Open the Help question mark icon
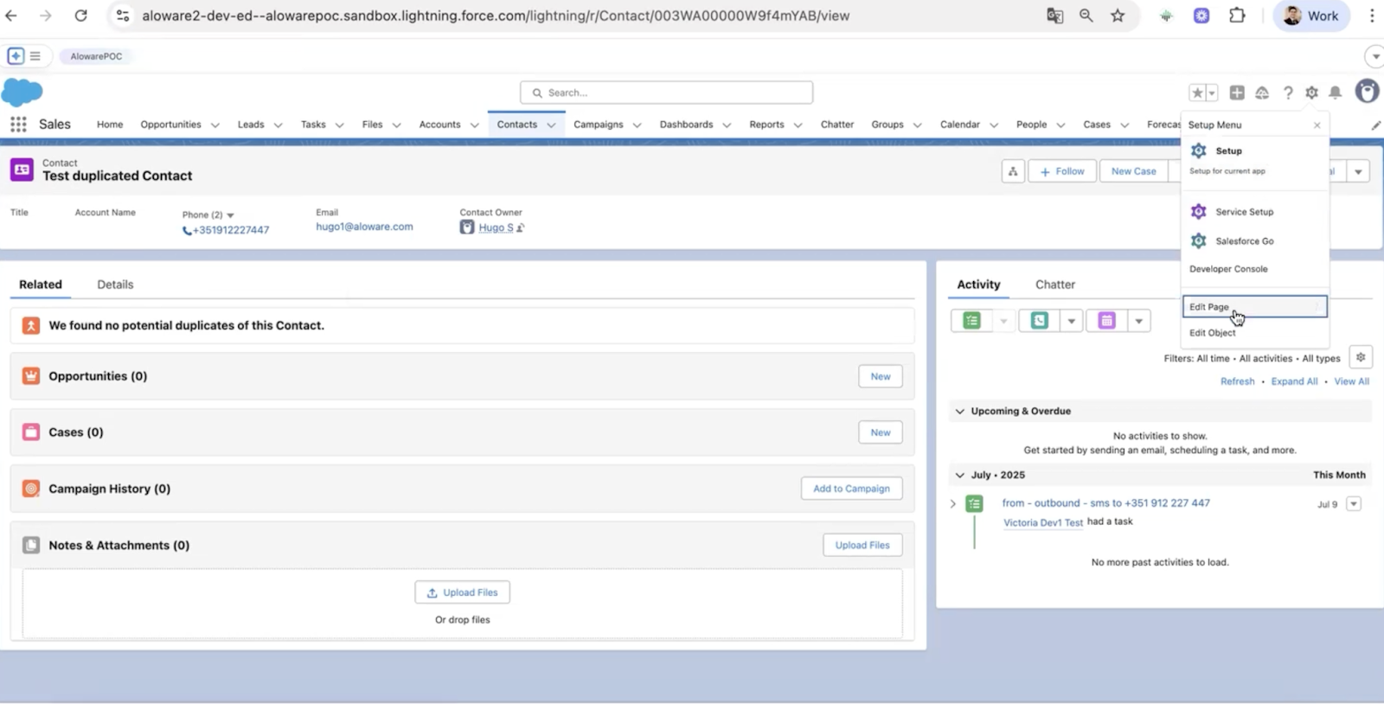 click(x=1288, y=93)
